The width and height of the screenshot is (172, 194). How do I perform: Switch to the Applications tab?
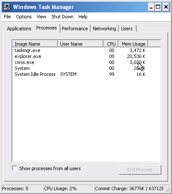tap(19, 29)
